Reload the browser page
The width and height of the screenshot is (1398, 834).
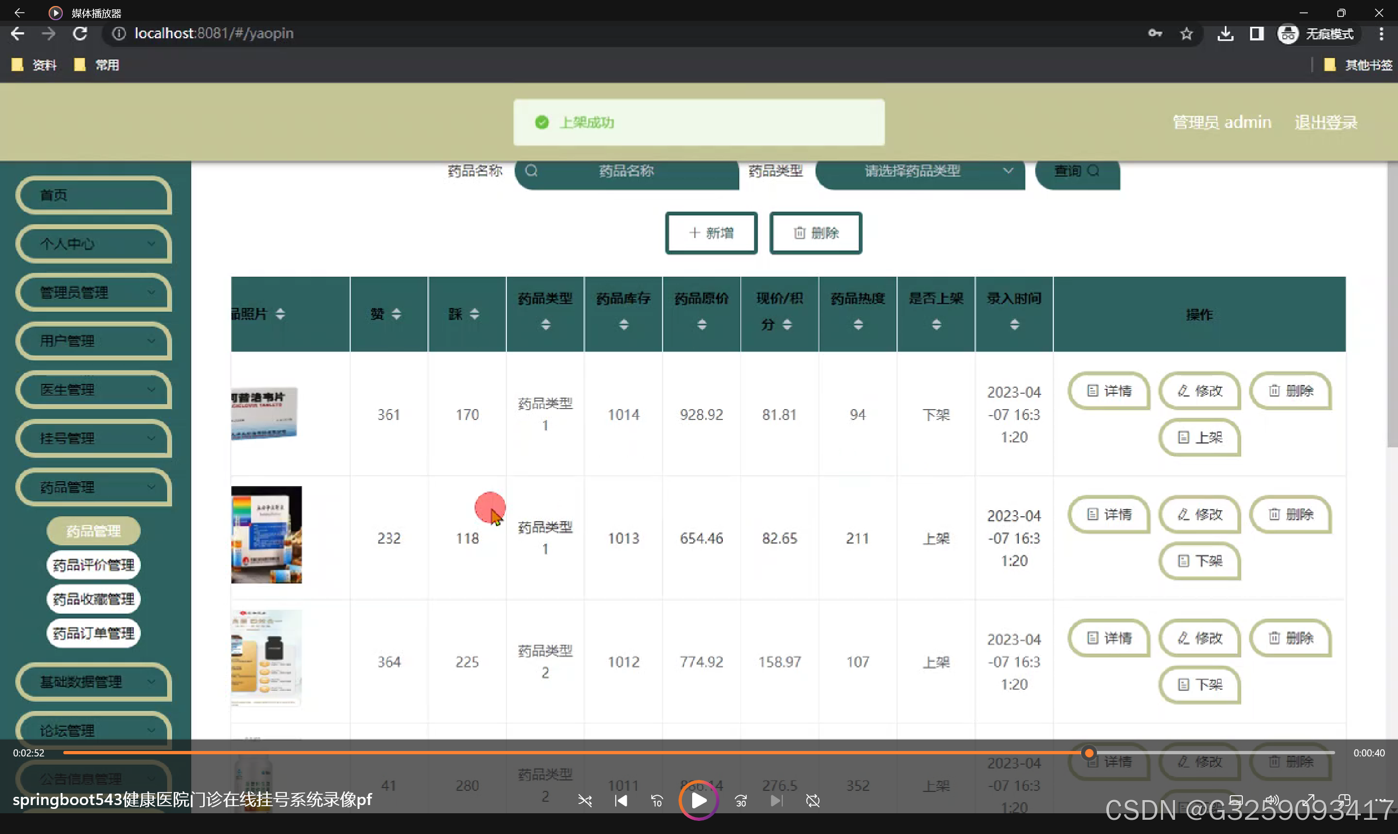pyautogui.click(x=80, y=34)
